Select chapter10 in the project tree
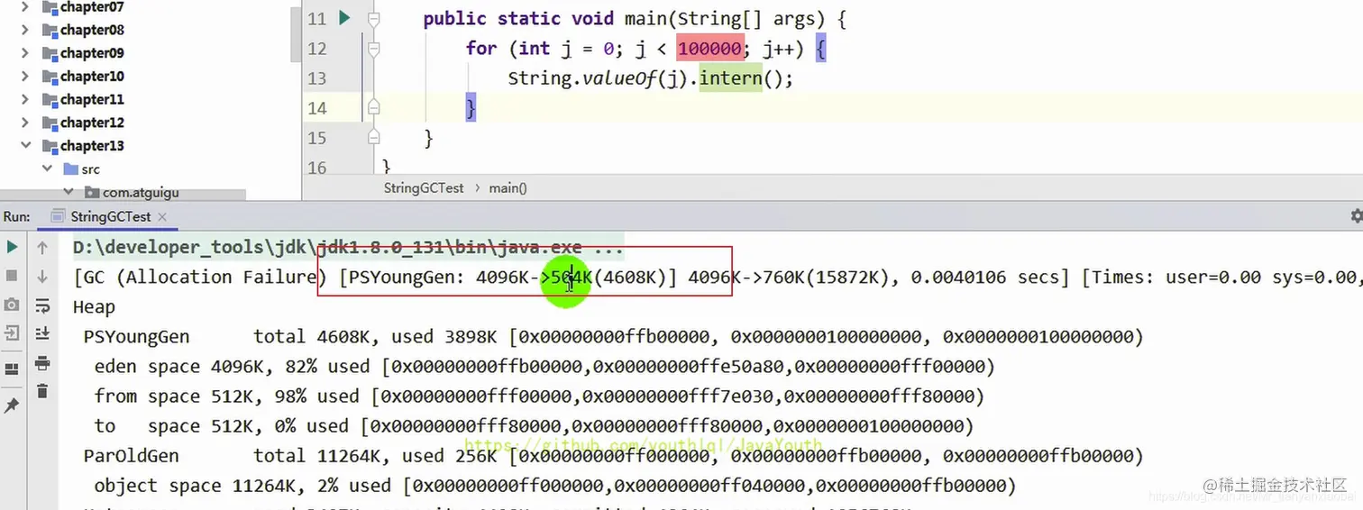The image size is (1363, 510). pos(92,77)
